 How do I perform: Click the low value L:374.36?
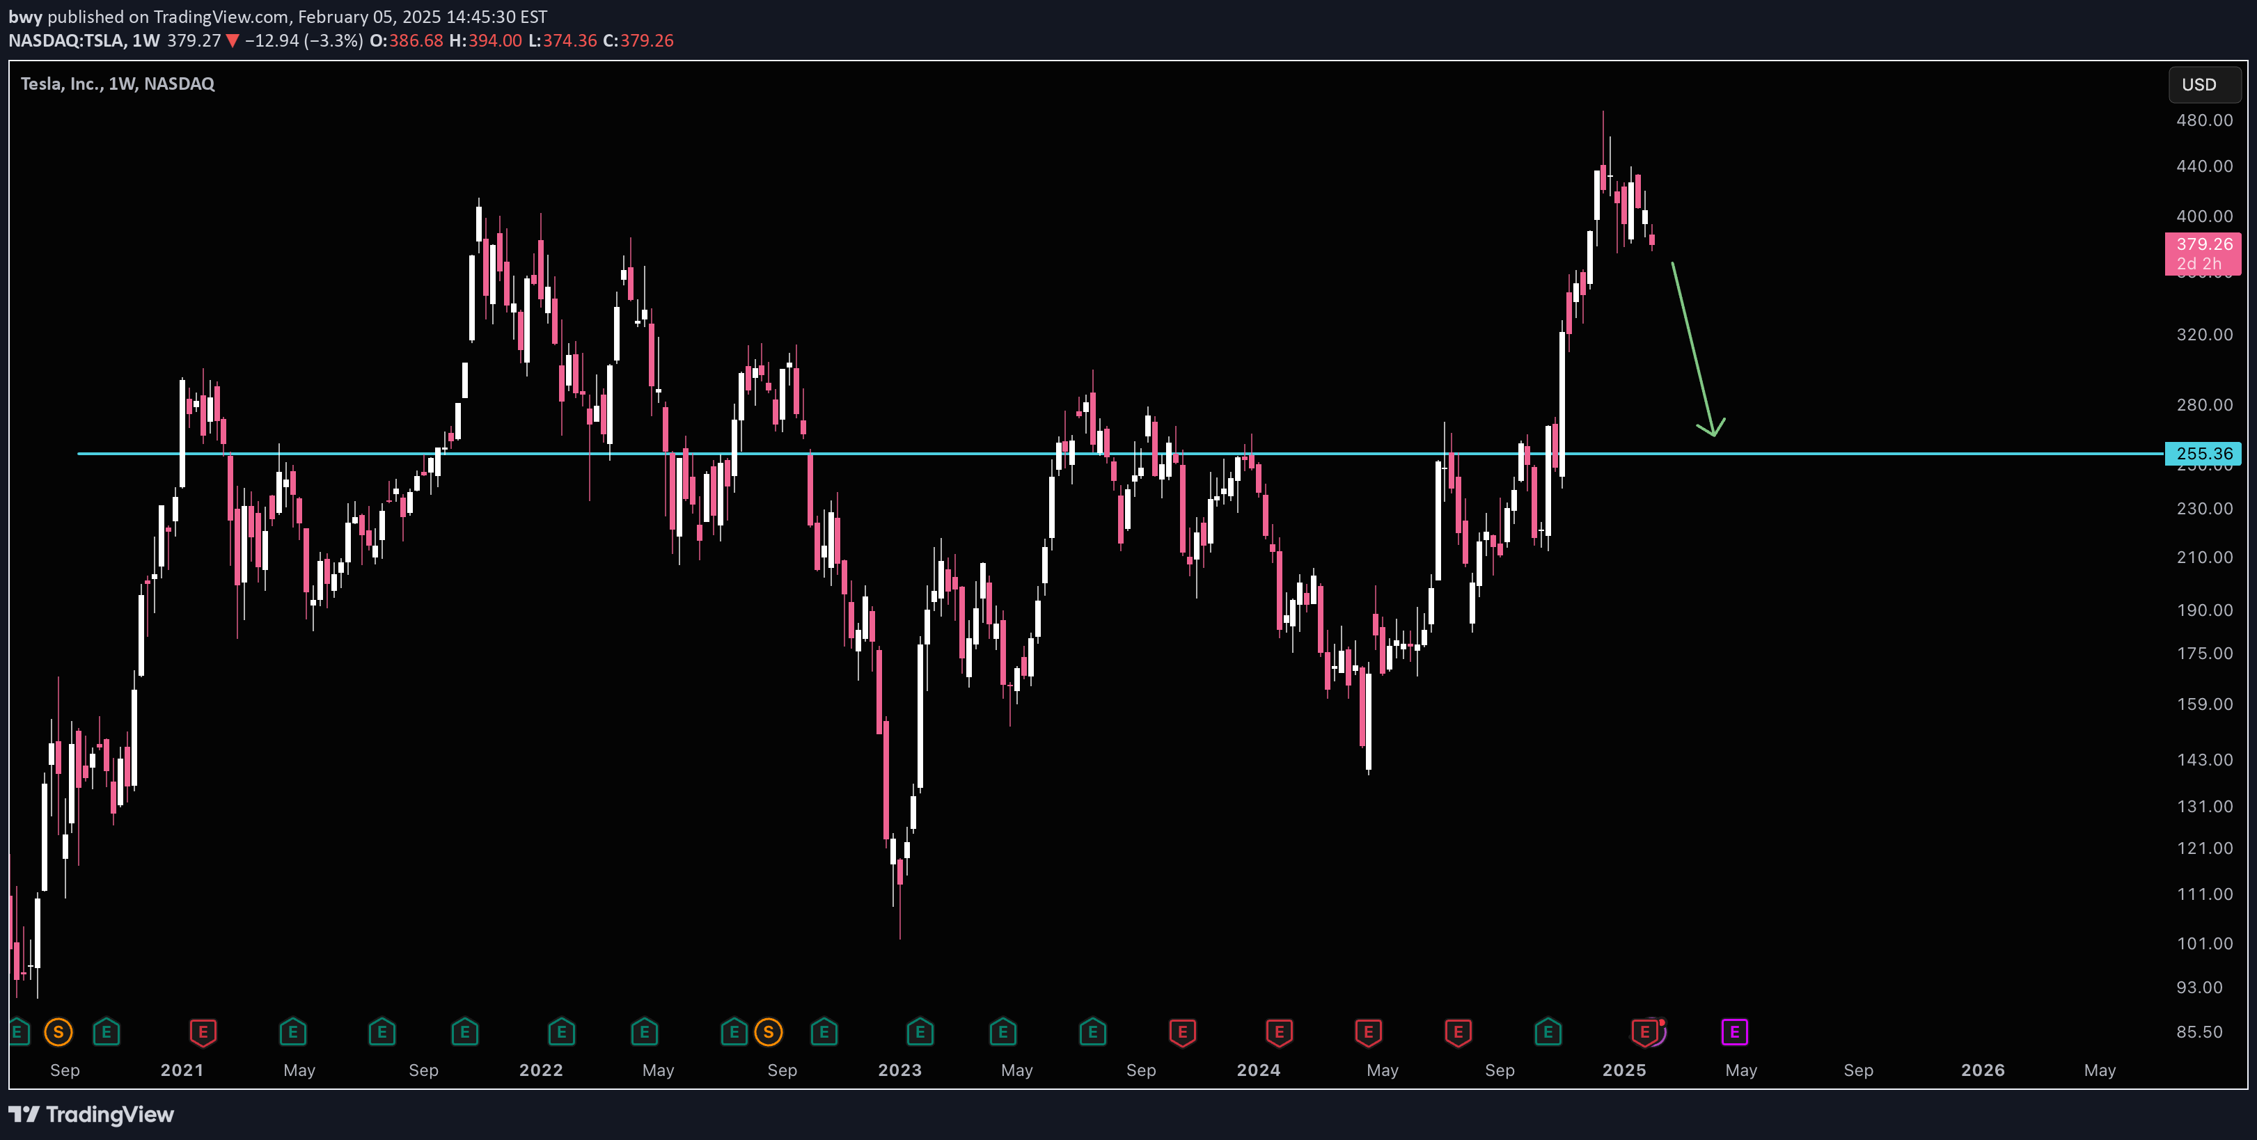(563, 40)
